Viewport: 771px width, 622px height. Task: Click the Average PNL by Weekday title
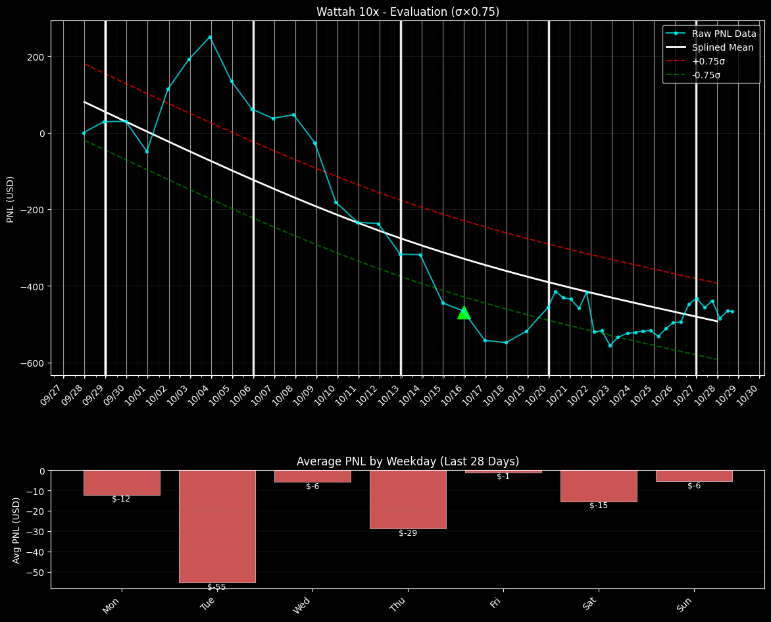pos(407,461)
